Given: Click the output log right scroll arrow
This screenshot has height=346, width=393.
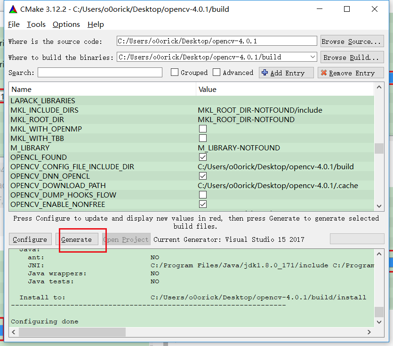Looking at the screenshot, I should pos(369,332).
